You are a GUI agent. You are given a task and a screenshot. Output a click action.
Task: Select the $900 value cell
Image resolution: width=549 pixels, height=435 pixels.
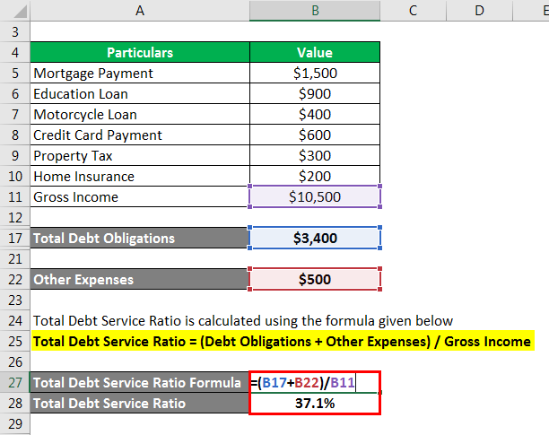[x=315, y=94]
